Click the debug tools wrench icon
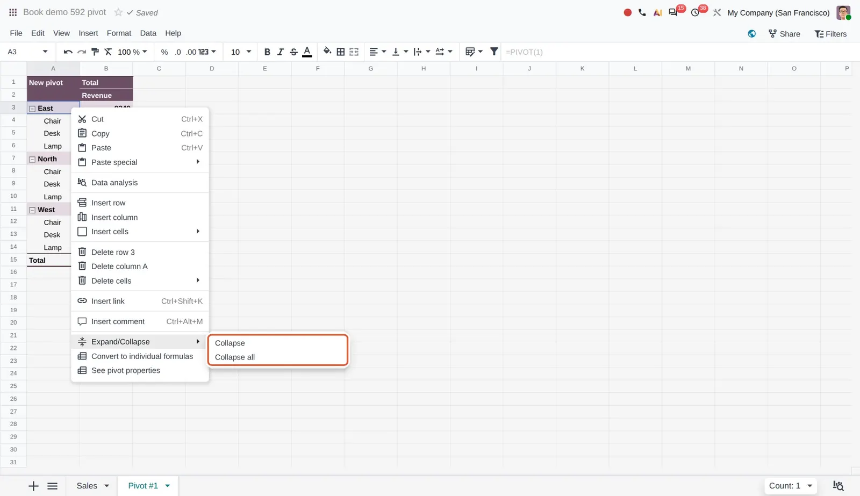The height and width of the screenshot is (496, 860). tap(717, 12)
